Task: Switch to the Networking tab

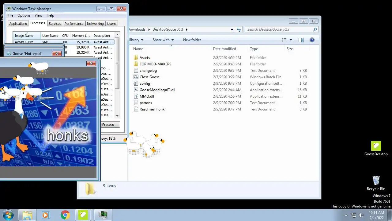Action: (x=95, y=24)
